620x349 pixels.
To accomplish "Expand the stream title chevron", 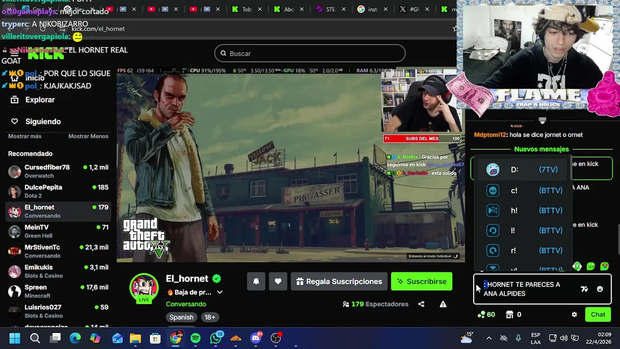I will (219, 292).
